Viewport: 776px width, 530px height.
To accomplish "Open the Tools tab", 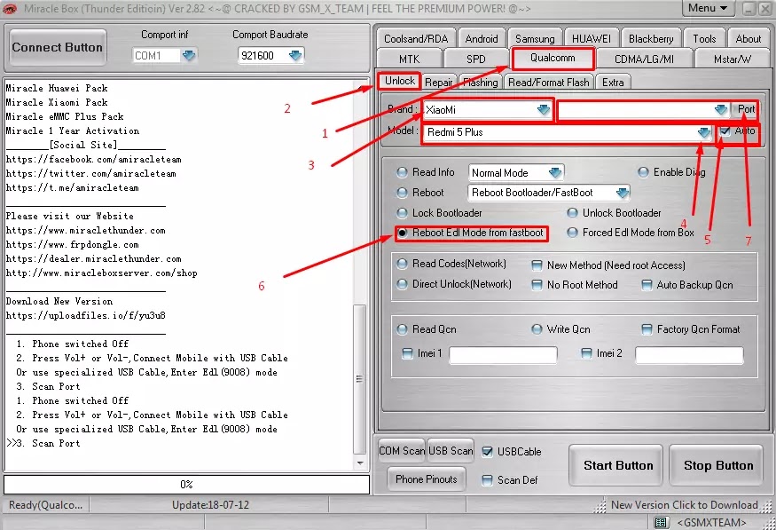I will [x=704, y=39].
